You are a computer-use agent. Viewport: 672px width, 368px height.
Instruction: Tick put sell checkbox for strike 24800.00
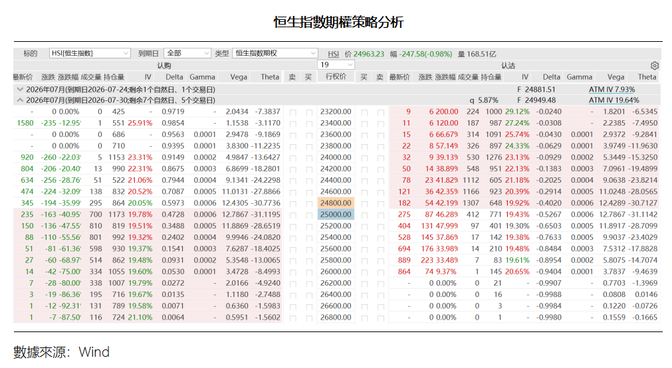381,204
